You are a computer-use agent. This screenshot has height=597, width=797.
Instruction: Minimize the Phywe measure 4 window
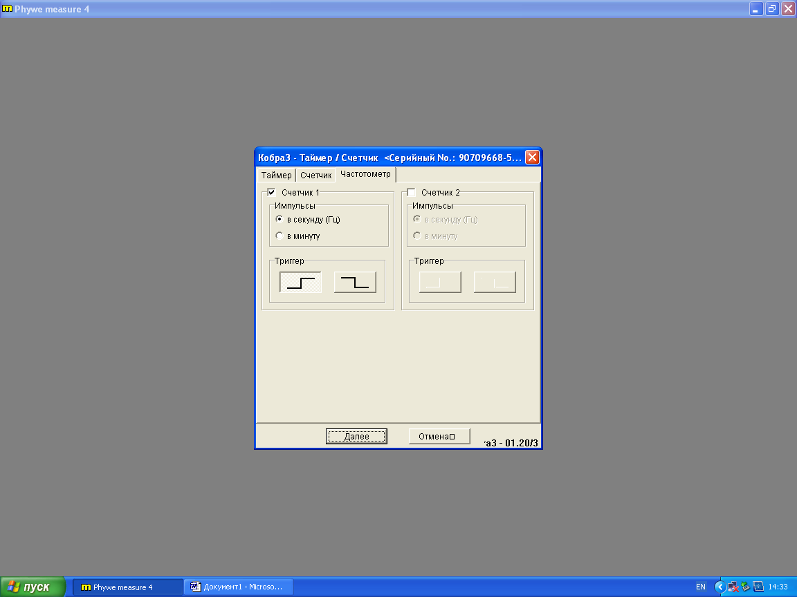[x=756, y=8]
